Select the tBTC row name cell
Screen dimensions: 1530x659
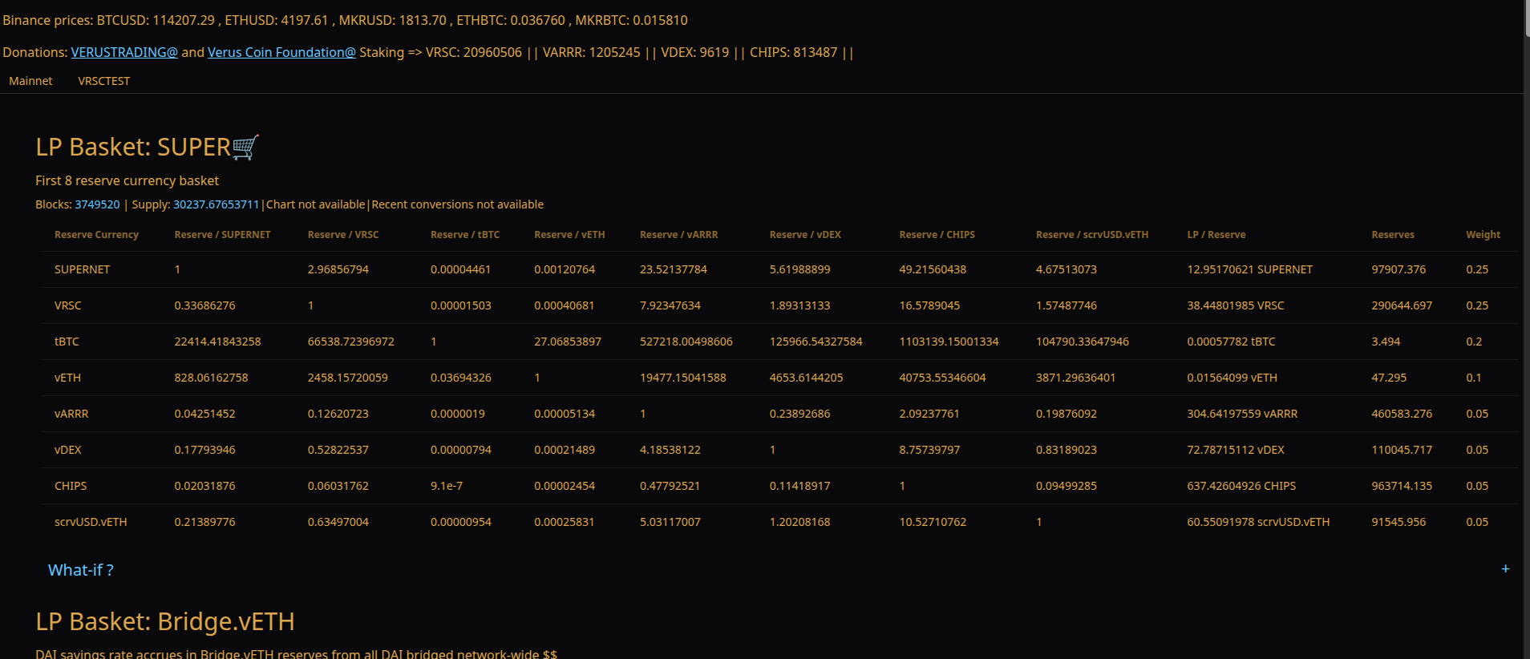click(67, 342)
